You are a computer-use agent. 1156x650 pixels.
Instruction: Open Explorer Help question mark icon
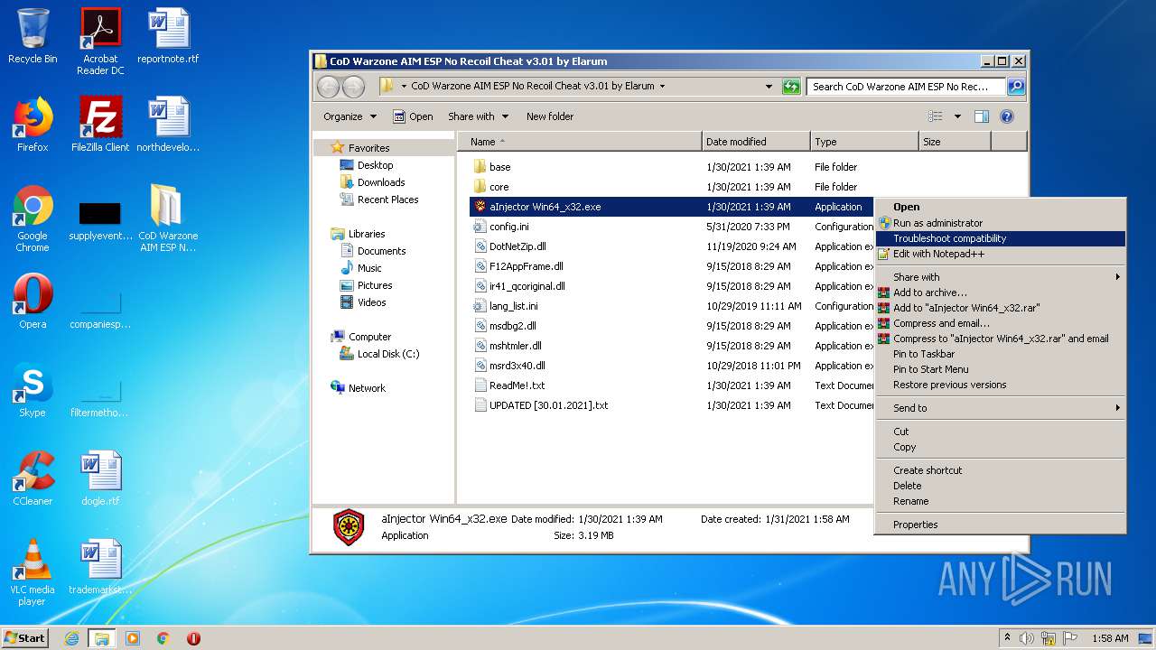(1007, 116)
